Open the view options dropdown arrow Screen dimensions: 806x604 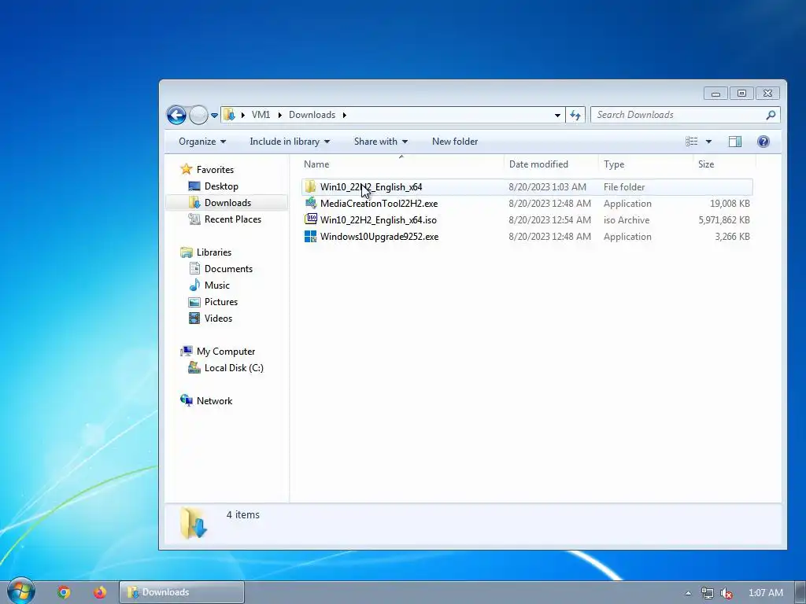(708, 142)
